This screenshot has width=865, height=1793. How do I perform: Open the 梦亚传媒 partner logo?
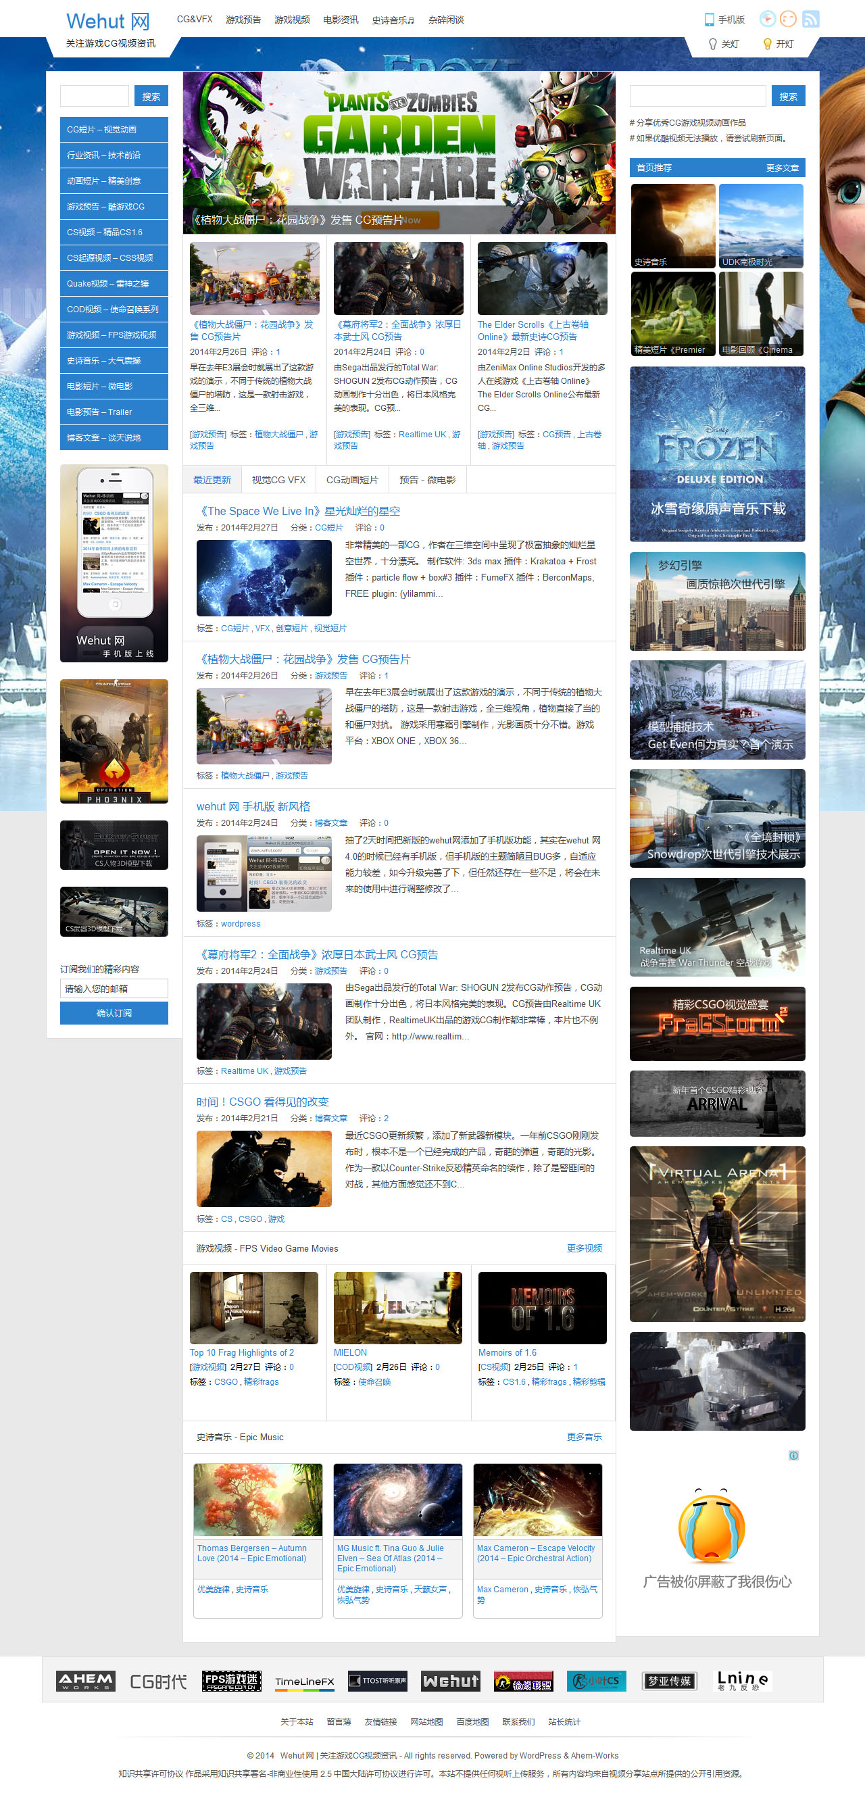(x=670, y=1681)
